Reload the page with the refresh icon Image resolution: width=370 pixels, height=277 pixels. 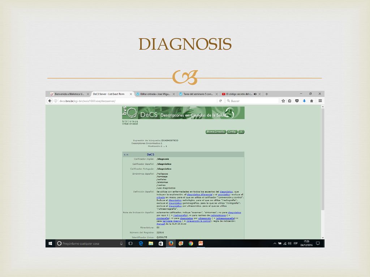[x=220, y=101]
